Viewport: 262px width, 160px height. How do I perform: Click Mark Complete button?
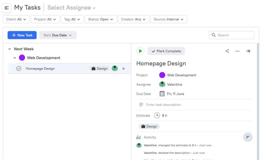point(166,51)
